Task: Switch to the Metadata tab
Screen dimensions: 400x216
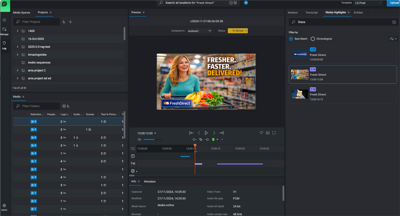Action: pos(150,182)
